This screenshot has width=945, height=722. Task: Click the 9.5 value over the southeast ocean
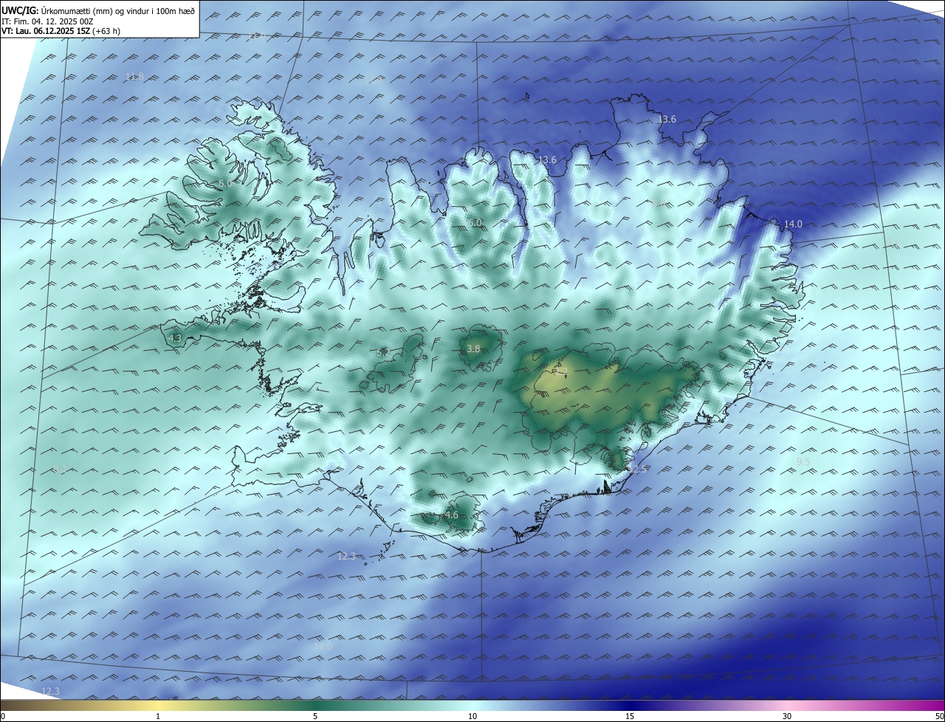click(x=803, y=461)
